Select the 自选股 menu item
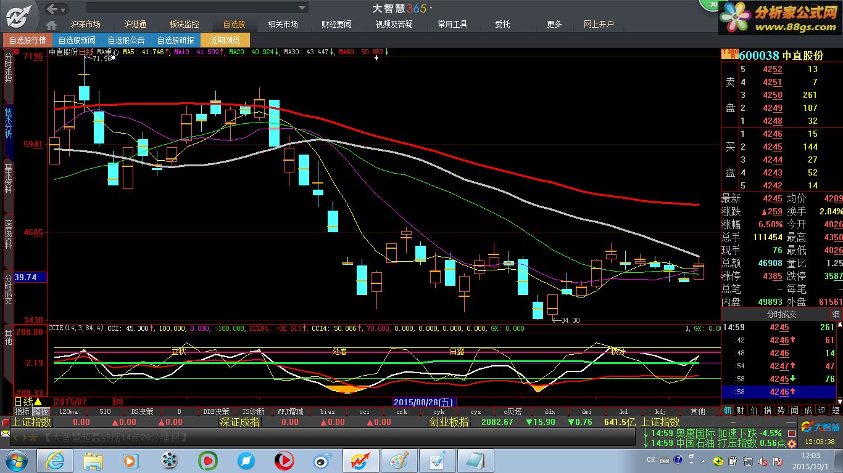The image size is (843, 473). 234,24
